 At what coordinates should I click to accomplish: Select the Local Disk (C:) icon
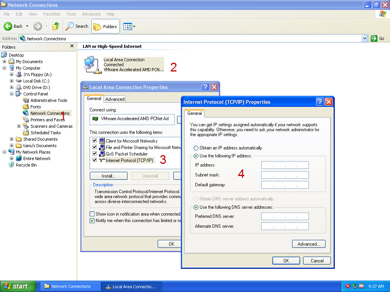[19, 81]
